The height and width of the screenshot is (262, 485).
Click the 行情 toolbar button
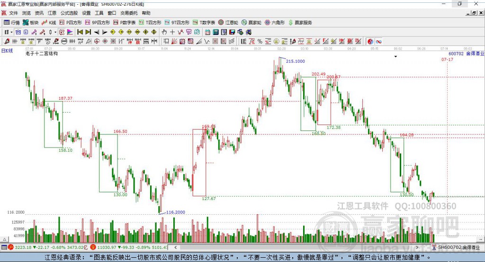point(12,23)
